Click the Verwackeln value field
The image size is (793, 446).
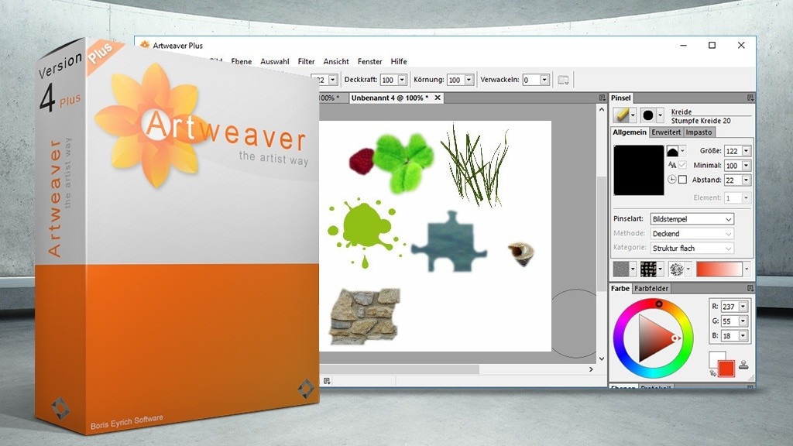(x=531, y=80)
